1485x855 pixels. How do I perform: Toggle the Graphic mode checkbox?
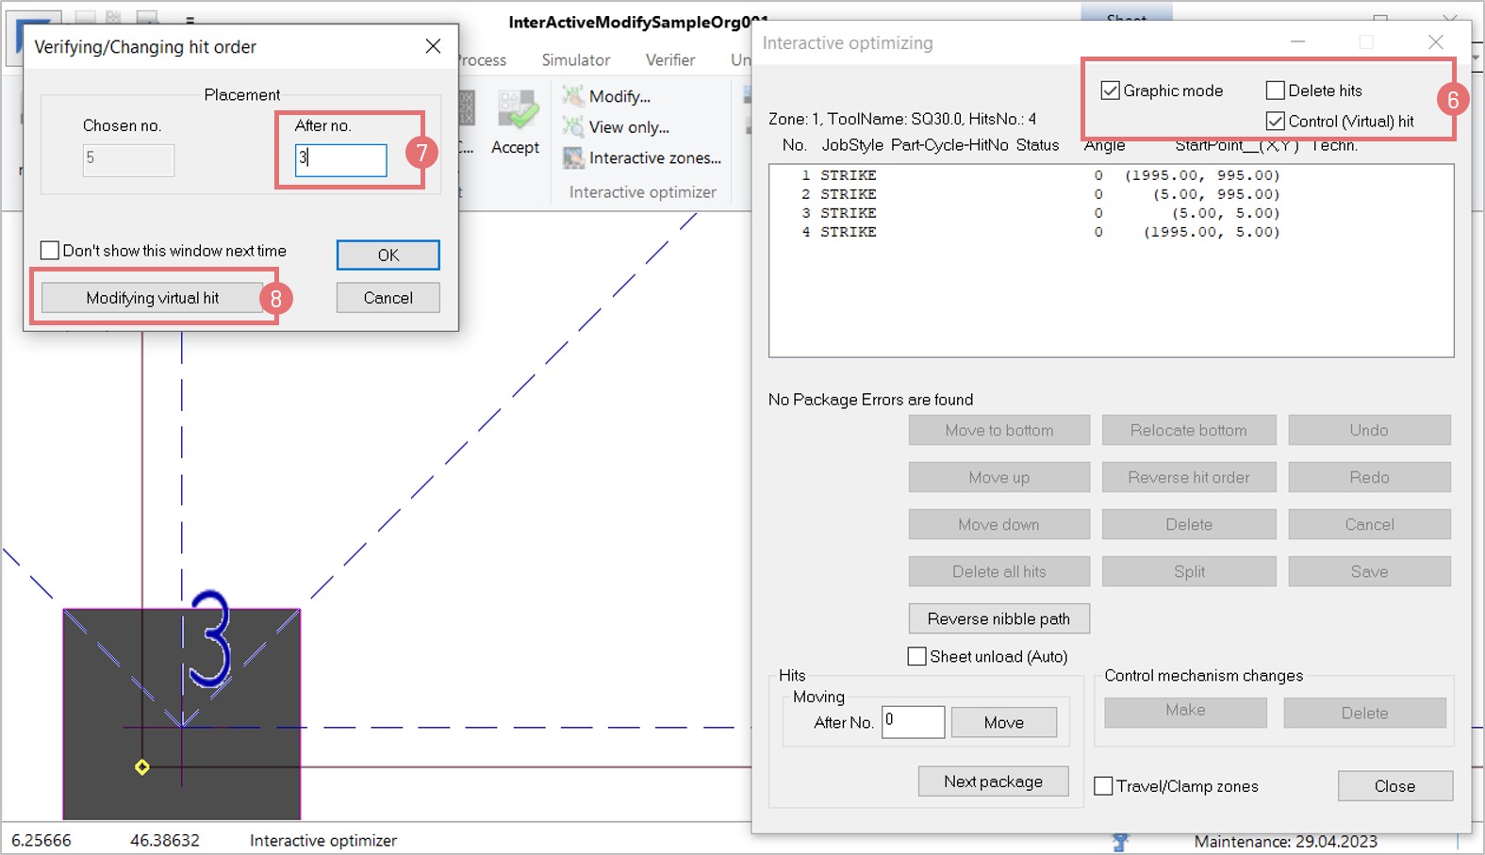[1111, 90]
